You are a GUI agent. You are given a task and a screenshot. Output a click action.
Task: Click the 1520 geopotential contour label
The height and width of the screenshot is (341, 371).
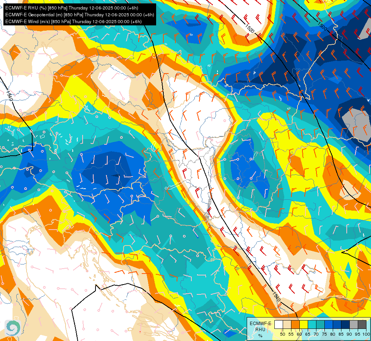[x=250, y=28]
